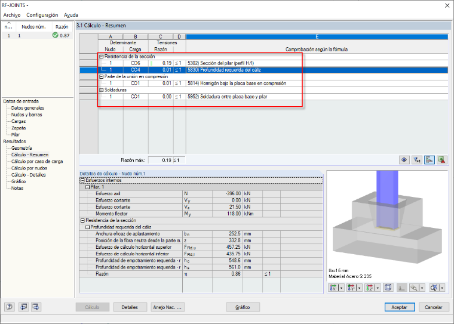This screenshot has height=324, width=454.
Task: Select Cargas in navigator
Action: point(19,121)
